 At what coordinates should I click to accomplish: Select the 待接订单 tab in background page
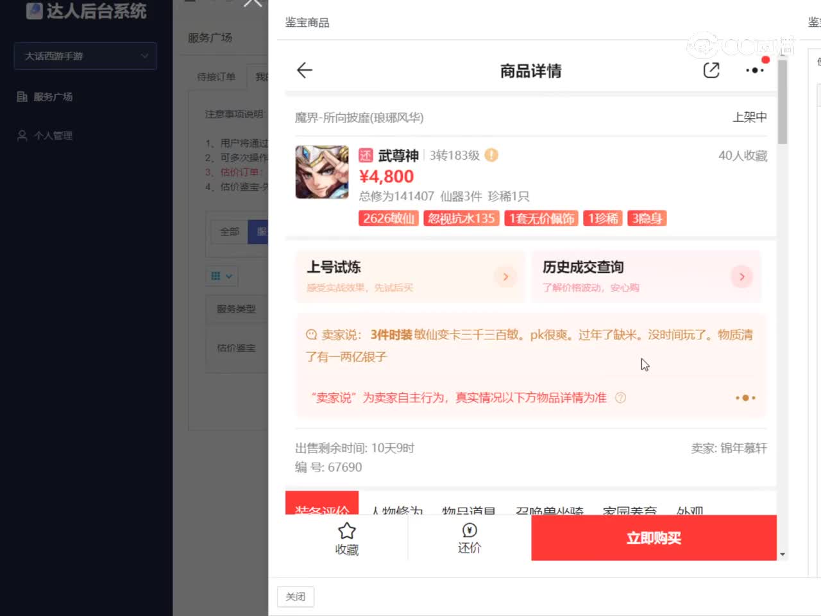(x=216, y=77)
